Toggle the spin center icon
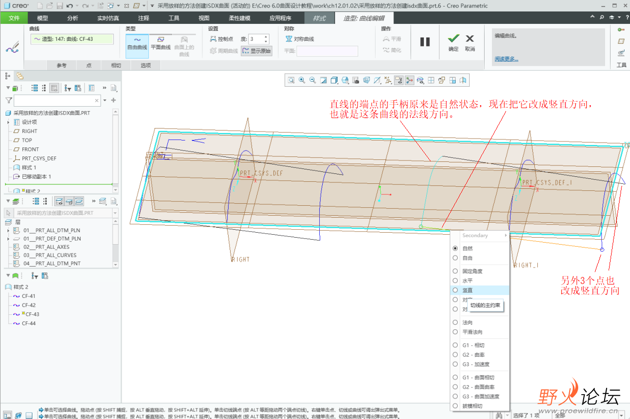The width and height of the screenshot is (630, 419). (409, 80)
